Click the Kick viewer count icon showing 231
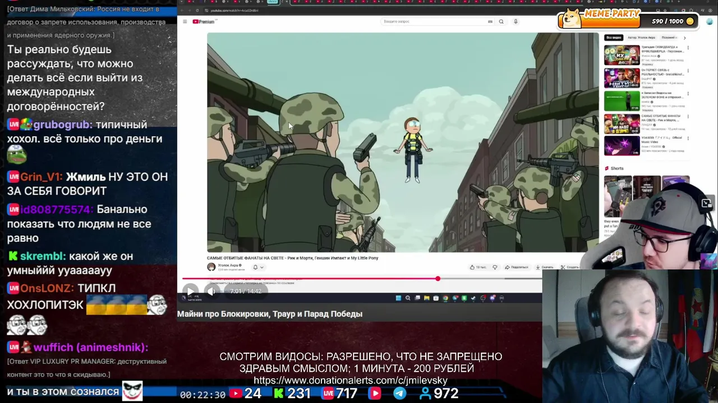718x403 pixels. click(x=279, y=393)
